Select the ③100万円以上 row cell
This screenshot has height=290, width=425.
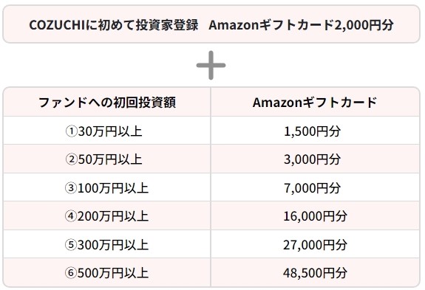pos(107,187)
